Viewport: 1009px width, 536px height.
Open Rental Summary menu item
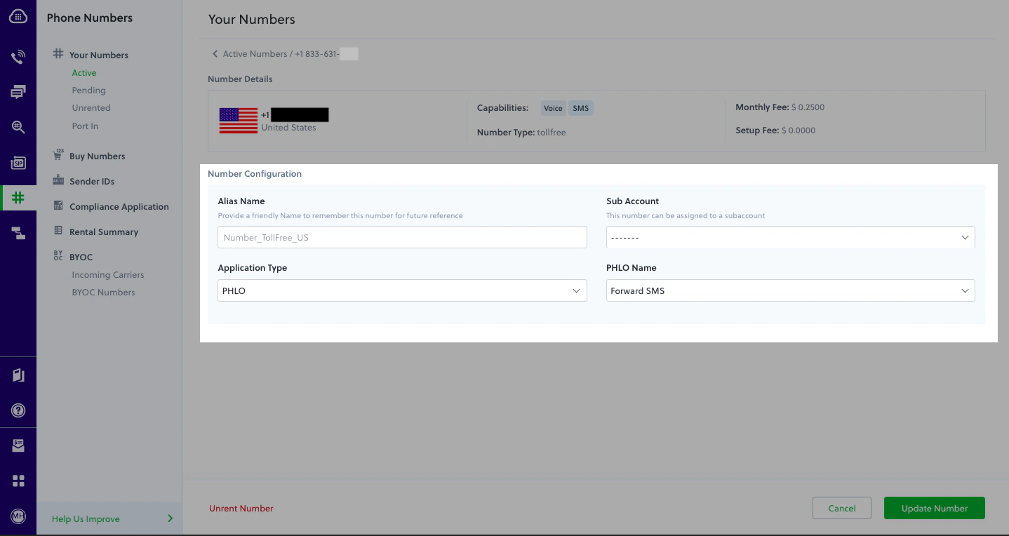point(104,232)
